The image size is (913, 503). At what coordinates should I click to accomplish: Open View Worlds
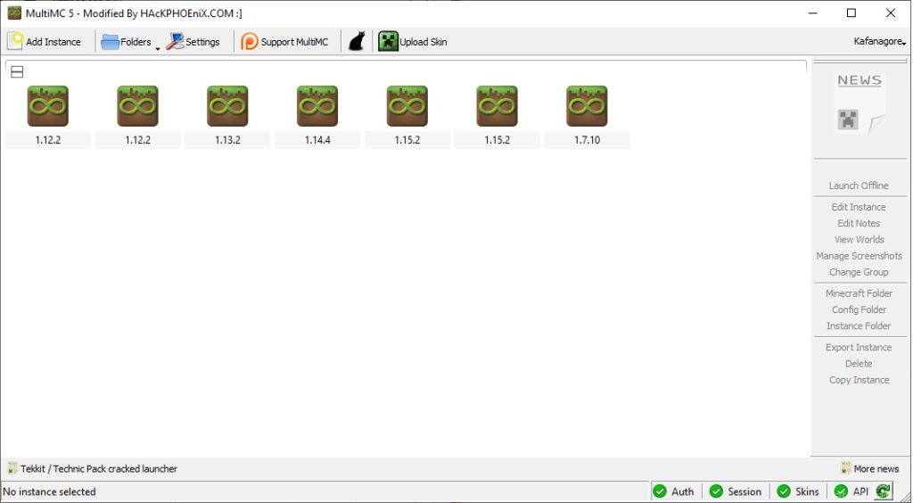pyautogui.click(x=859, y=240)
